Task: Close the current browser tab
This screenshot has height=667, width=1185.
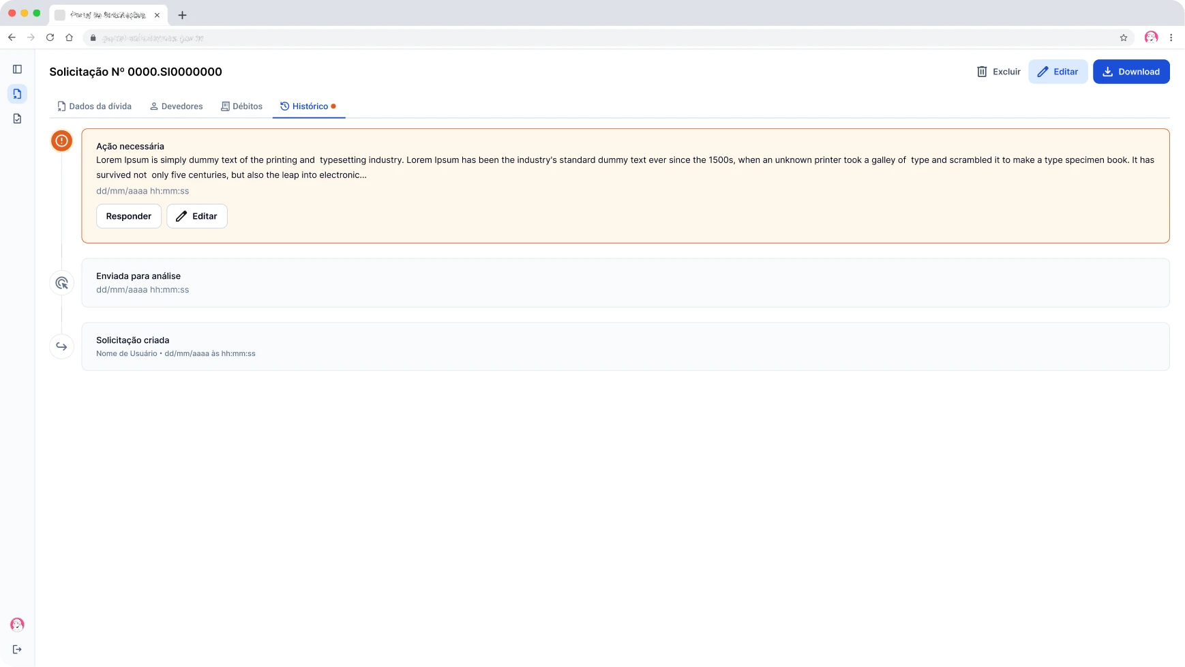Action: click(157, 15)
